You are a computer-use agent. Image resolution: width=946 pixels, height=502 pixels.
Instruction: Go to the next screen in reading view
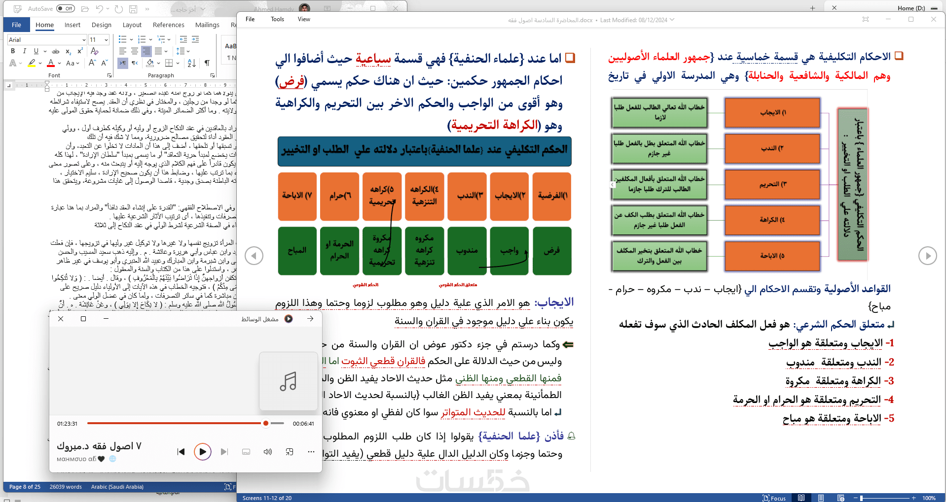[x=928, y=256]
